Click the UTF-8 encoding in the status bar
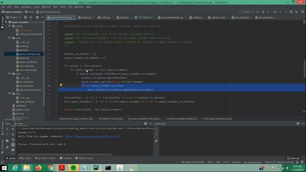The height and width of the screenshot is (172, 306). 226,162
